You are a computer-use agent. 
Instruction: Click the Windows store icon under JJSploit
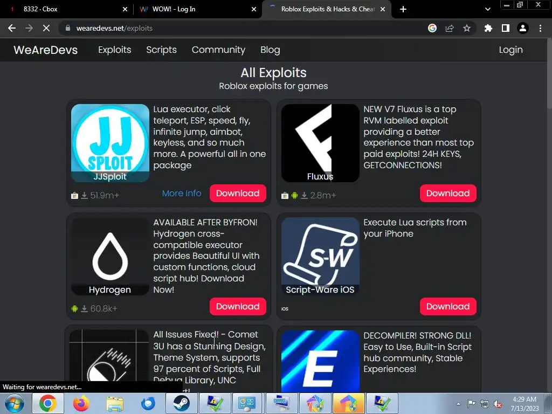click(x=74, y=195)
